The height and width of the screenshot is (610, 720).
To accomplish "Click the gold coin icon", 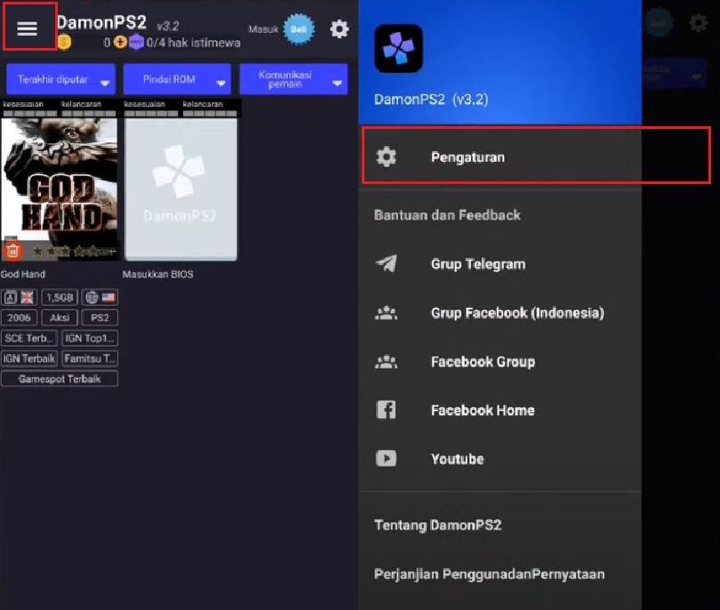I will click(64, 42).
